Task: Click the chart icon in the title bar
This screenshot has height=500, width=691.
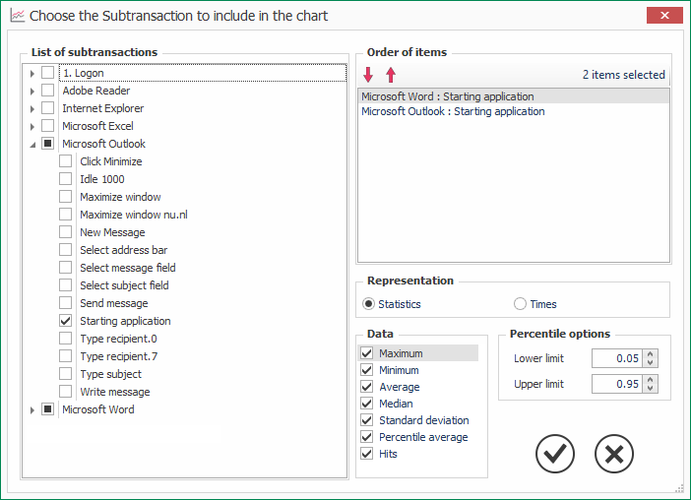Action: pos(17,16)
